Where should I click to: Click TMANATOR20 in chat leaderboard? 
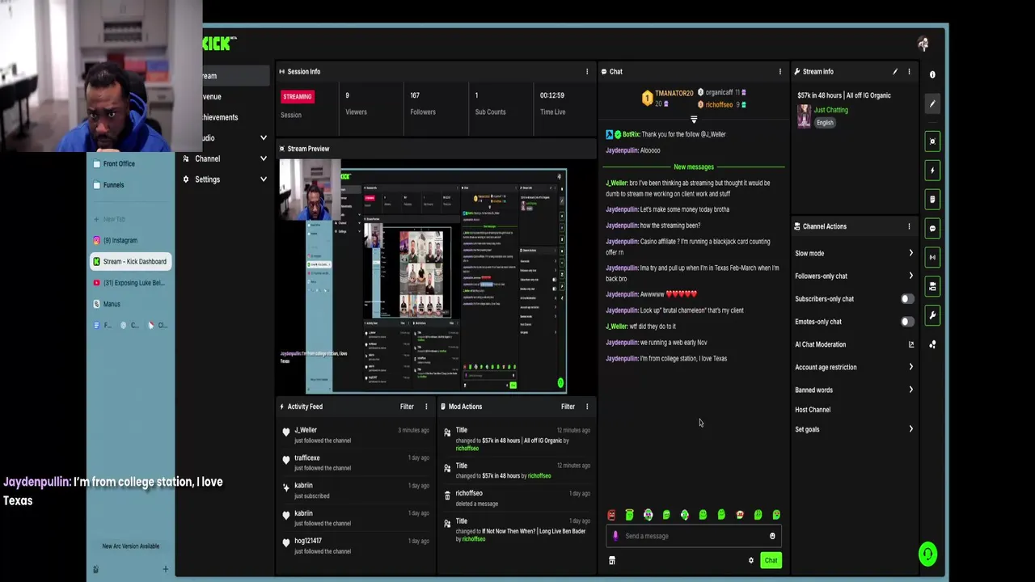point(674,94)
